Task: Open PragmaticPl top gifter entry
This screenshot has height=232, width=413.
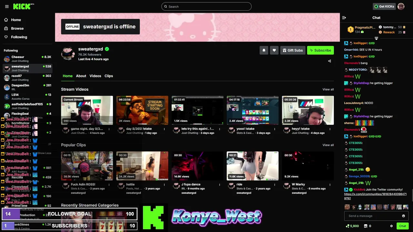Action: (x=361, y=30)
